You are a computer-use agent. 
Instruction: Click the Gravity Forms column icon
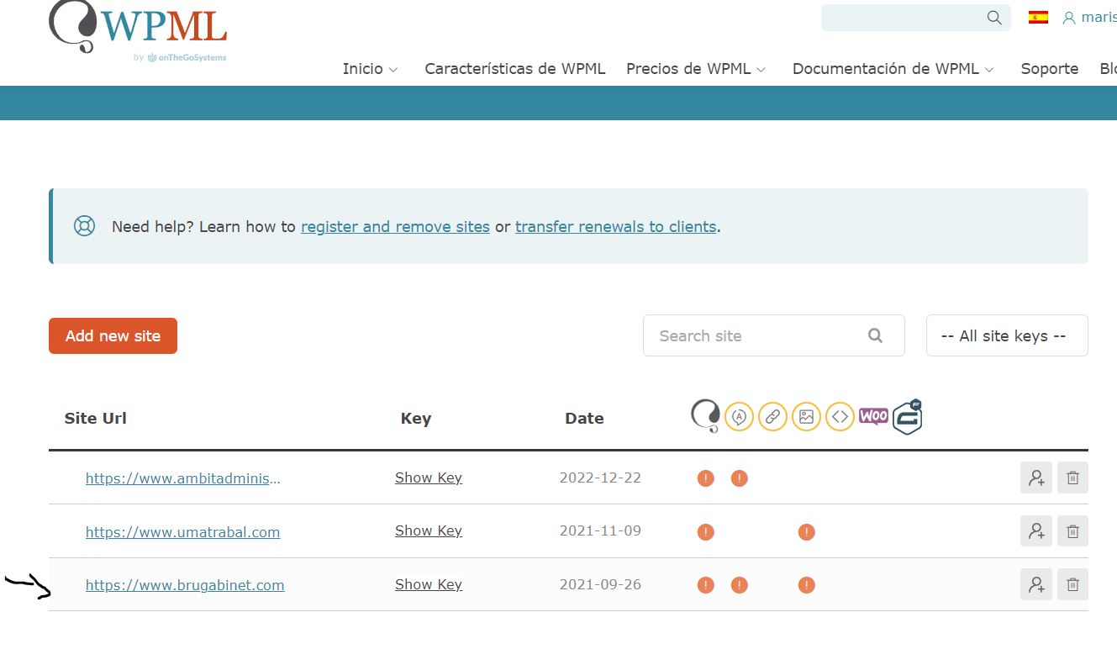point(908,416)
